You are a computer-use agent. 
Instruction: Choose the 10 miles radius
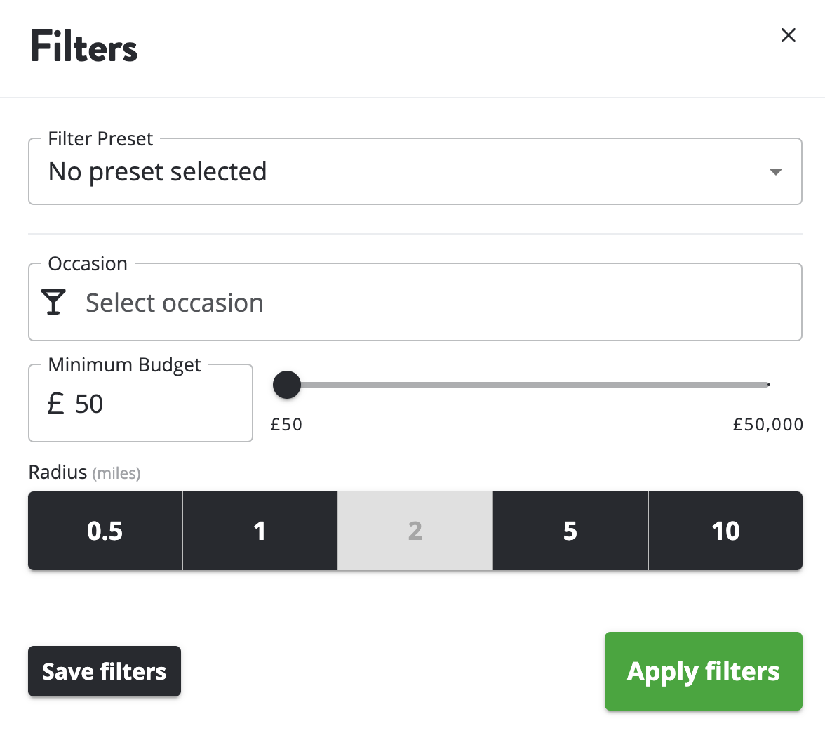725,531
